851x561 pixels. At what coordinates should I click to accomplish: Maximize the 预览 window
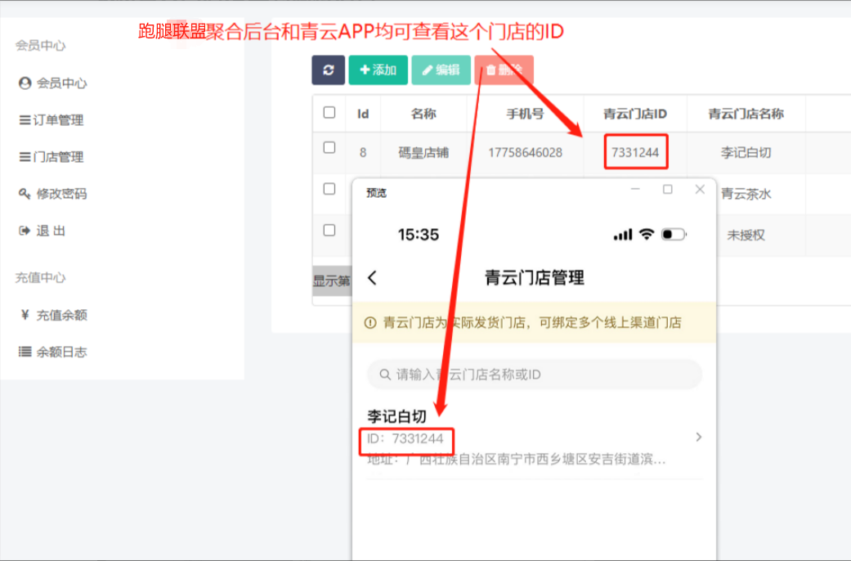pyautogui.click(x=668, y=189)
